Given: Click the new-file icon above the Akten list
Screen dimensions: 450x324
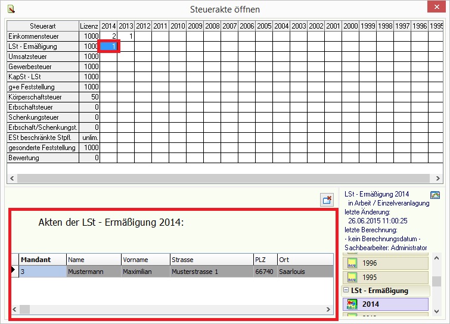Looking at the screenshot, I should [327, 200].
